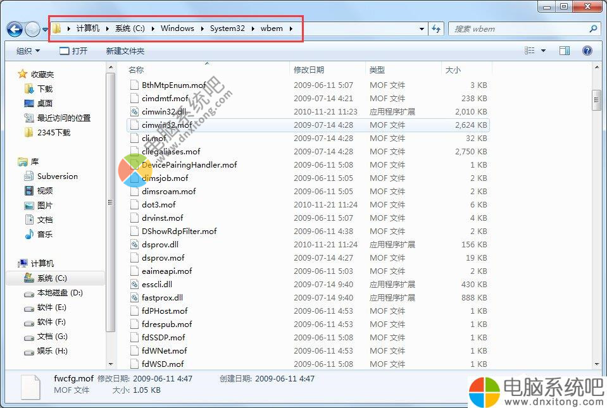Open the recent pages dropdown arrow

[x=45, y=29]
